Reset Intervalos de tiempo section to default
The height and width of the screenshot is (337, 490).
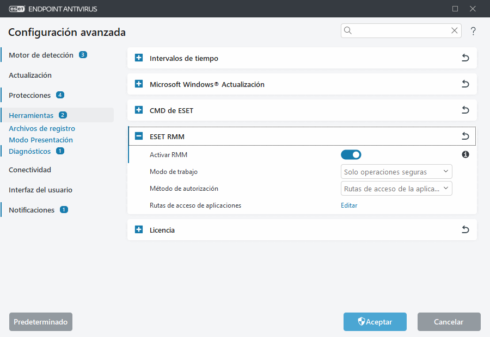pyautogui.click(x=465, y=58)
